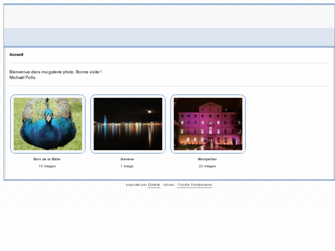Viewport: 335px width, 251px height.
Task: Open the Montpellier pink building thumbnail
Action: point(208,124)
